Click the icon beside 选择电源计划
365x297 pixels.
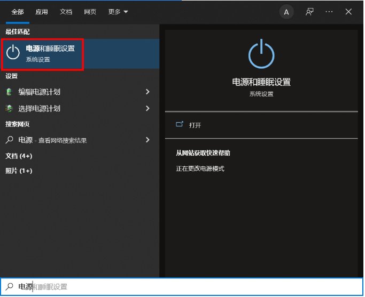pyautogui.click(x=9, y=108)
